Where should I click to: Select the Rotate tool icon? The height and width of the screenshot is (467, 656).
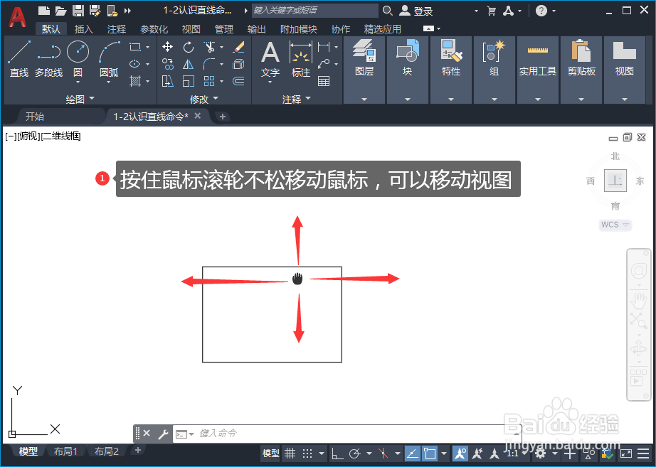(189, 47)
